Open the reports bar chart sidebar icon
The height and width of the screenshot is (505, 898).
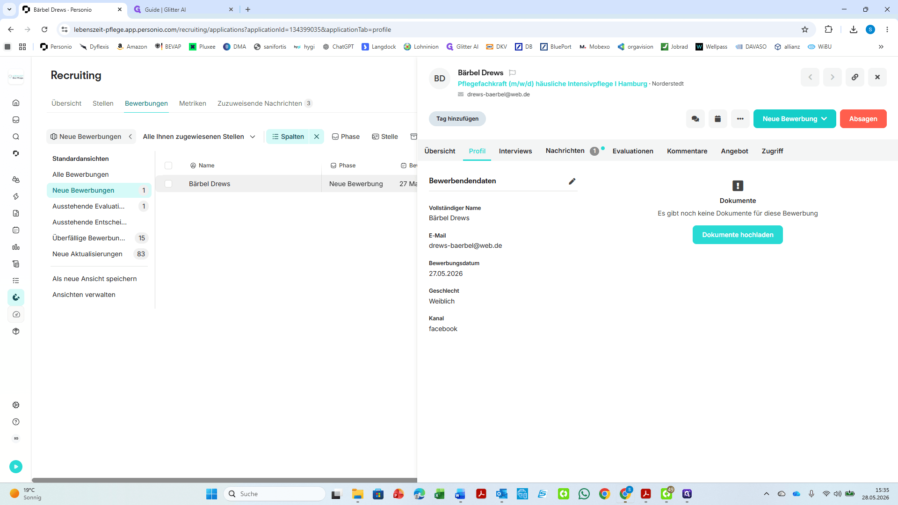tap(16, 247)
